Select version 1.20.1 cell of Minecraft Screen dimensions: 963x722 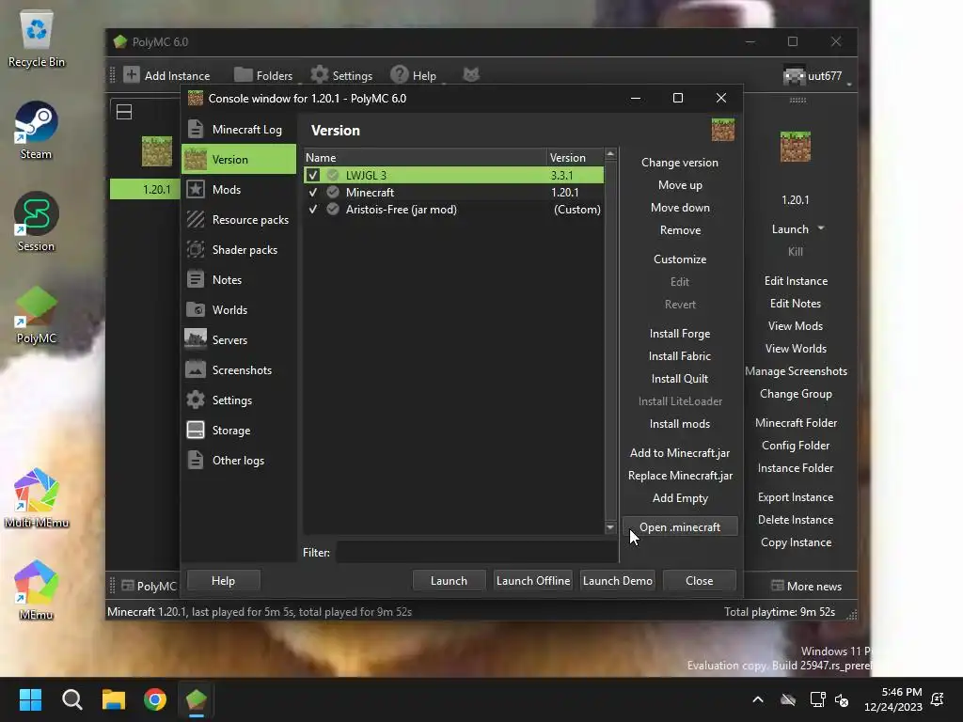(x=565, y=192)
